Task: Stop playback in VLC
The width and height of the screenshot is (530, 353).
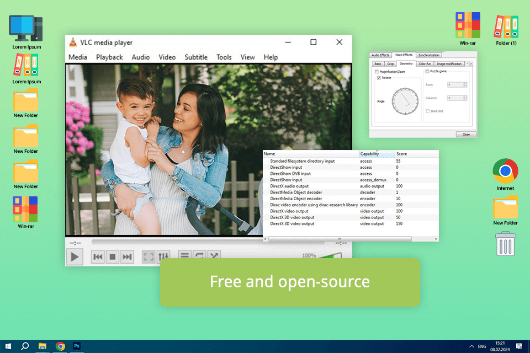Action: pos(113,257)
